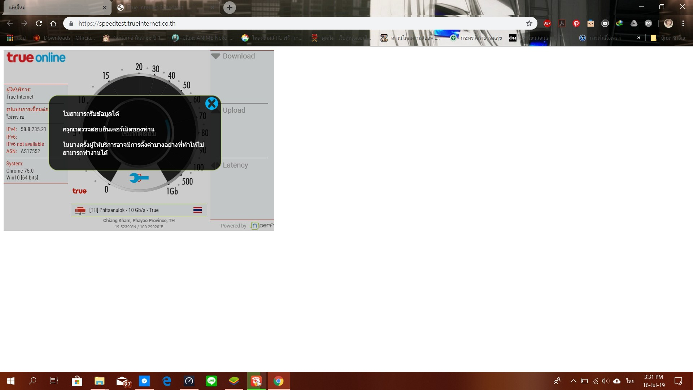Viewport: 693px width, 390px height.
Task: Select the Phitsanulok 10 Gb/s server
Action: [x=139, y=210]
